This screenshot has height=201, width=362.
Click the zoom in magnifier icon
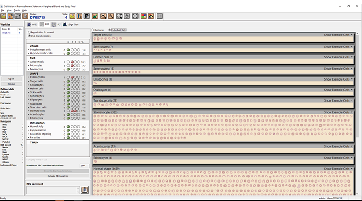(104, 16)
